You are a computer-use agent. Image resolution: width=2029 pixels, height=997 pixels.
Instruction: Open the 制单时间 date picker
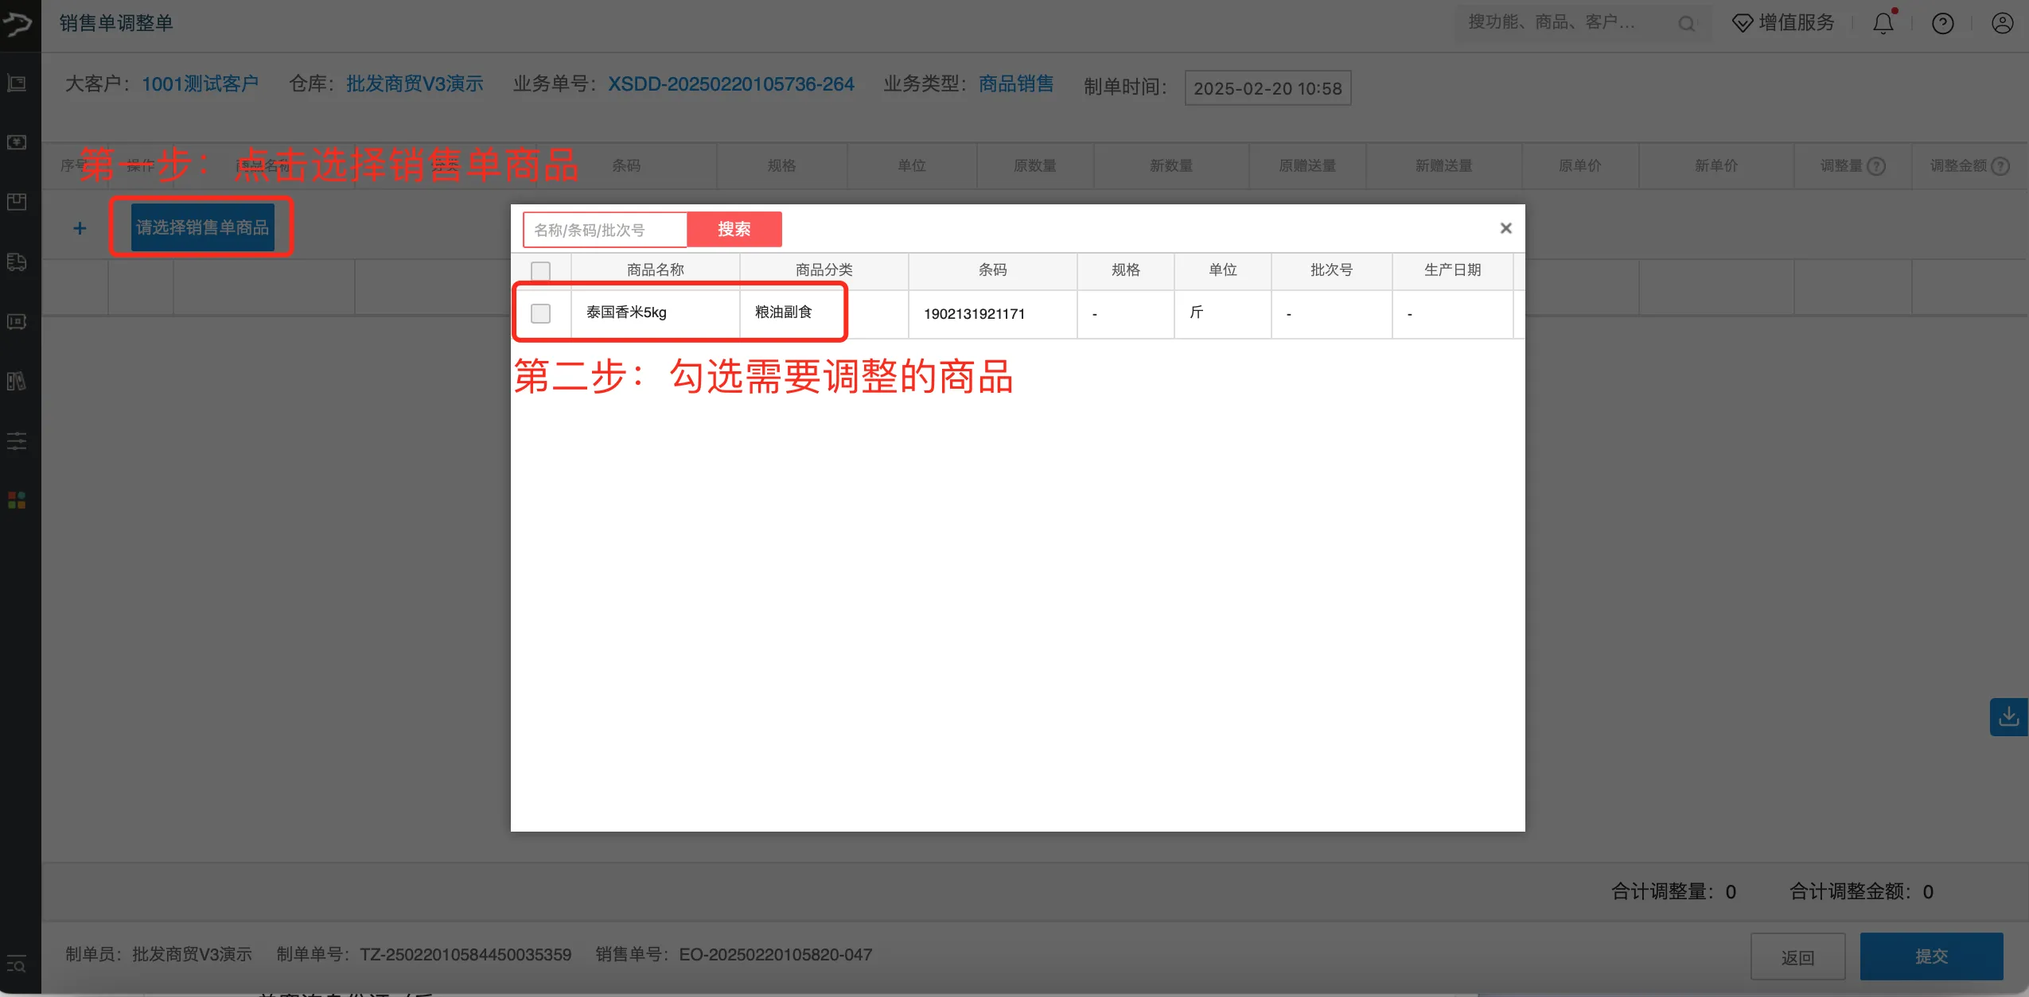[x=1267, y=87]
